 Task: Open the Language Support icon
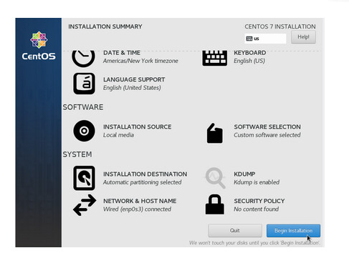click(x=84, y=84)
